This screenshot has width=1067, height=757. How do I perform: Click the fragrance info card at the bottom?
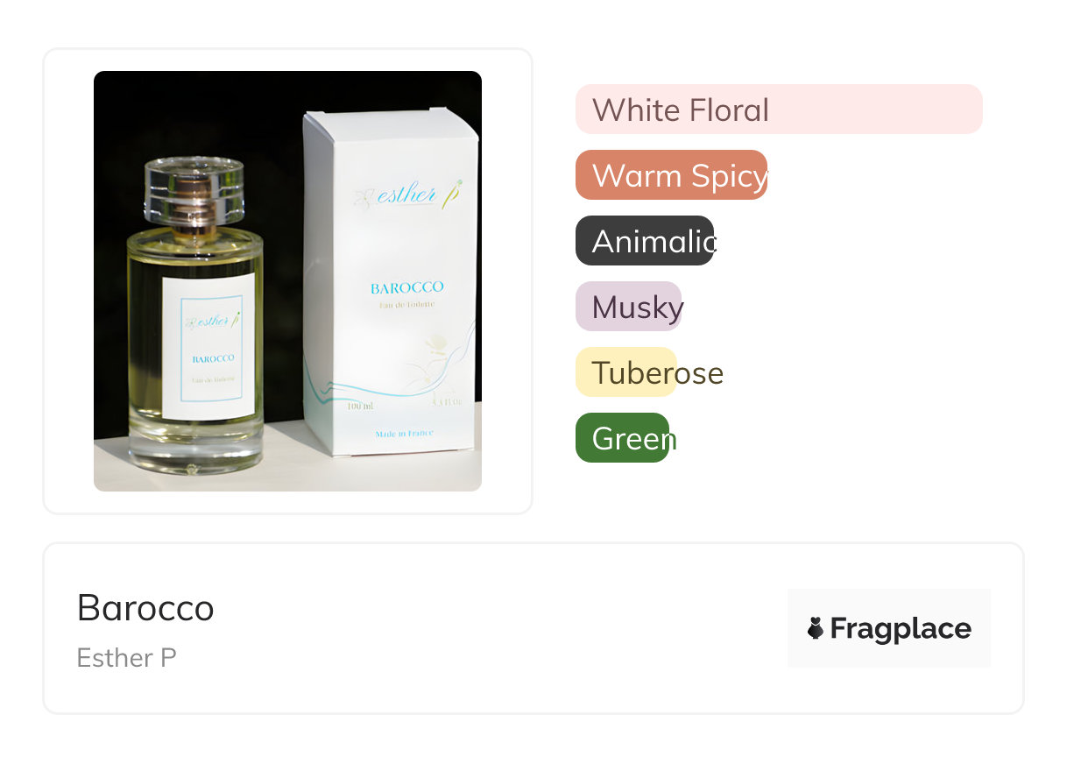coord(533,628)
